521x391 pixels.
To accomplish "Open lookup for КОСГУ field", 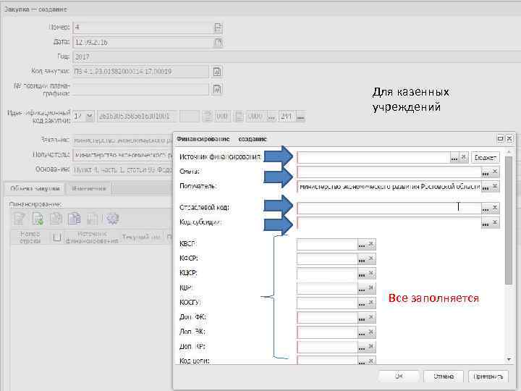I will pos(362,303).
